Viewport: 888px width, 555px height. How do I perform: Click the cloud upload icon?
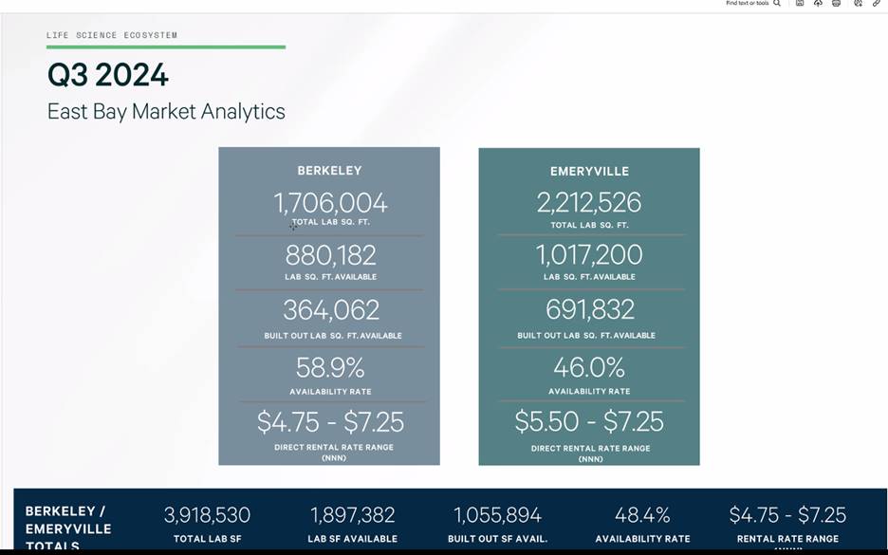point(818,4)
